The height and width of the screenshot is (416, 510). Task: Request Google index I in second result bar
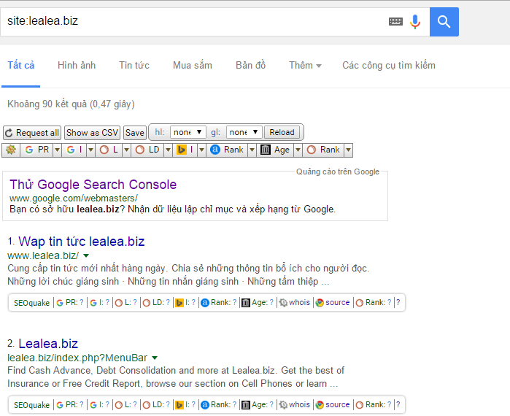tap(99, 405)
